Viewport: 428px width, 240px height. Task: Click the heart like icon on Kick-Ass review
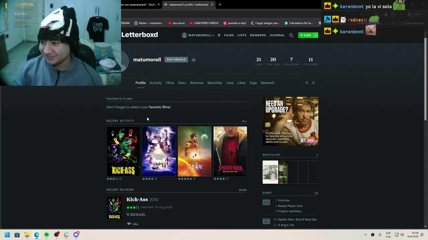[x=129, y=224]
